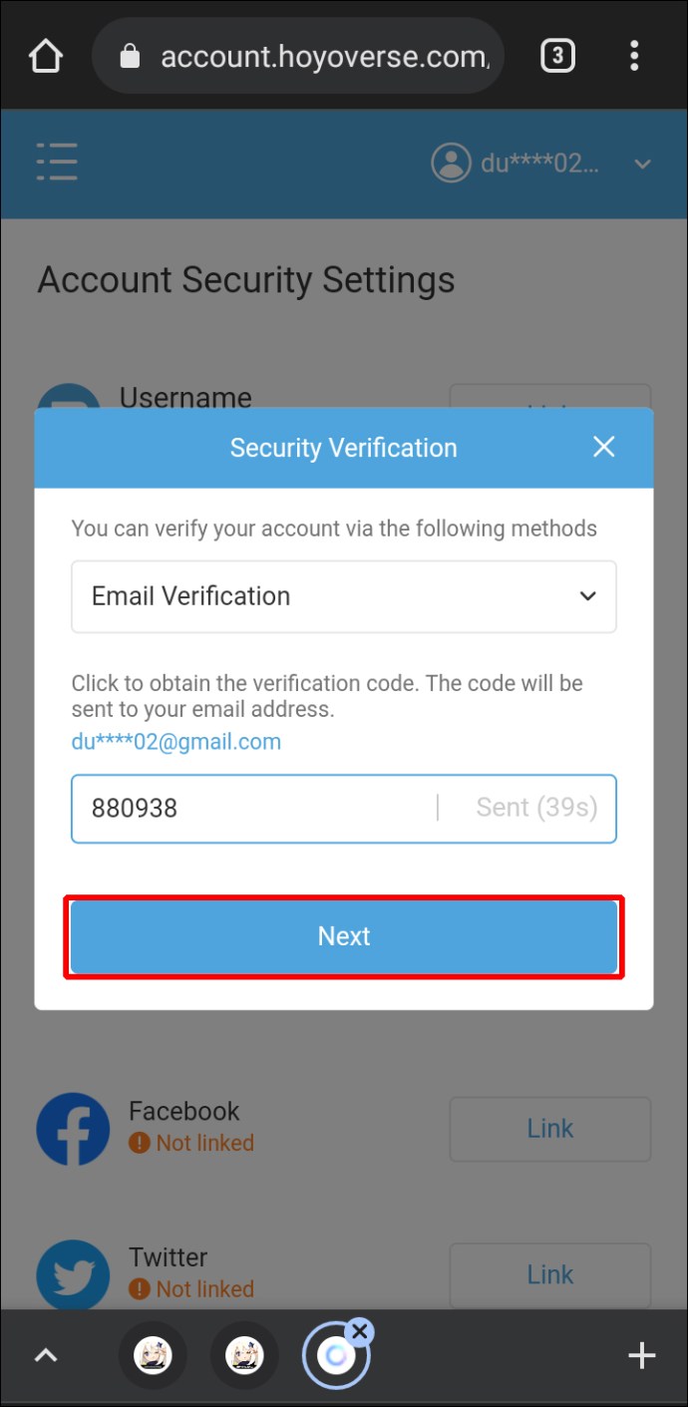Add a new tab with plus icon
Image resolution: width=688 pixels, height=1407 pixels.
[641, 1355]
